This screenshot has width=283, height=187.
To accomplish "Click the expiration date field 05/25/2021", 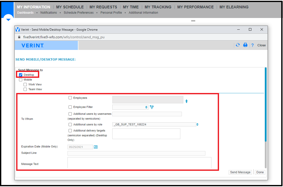I will pos(80,147).
